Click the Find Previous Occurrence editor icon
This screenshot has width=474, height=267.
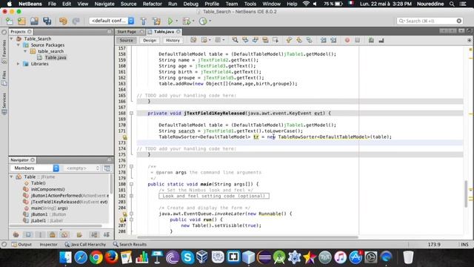pos(245,40)
